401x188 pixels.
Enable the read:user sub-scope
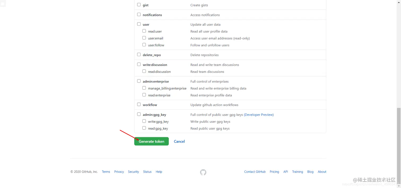pos(144,31)
